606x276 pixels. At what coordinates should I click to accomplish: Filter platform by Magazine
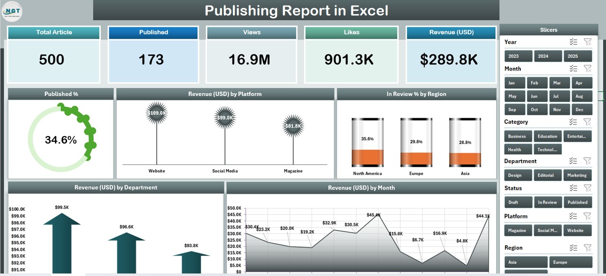(518, 231)
